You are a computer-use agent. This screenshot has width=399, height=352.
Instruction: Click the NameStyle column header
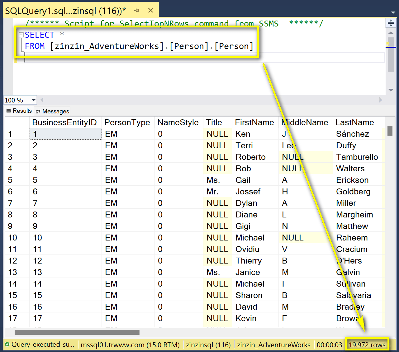point(179,122)
